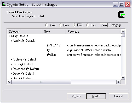
Task: Click the 3.0.1-12 version text
Action: pyautogui.click(x=55, y=45)
